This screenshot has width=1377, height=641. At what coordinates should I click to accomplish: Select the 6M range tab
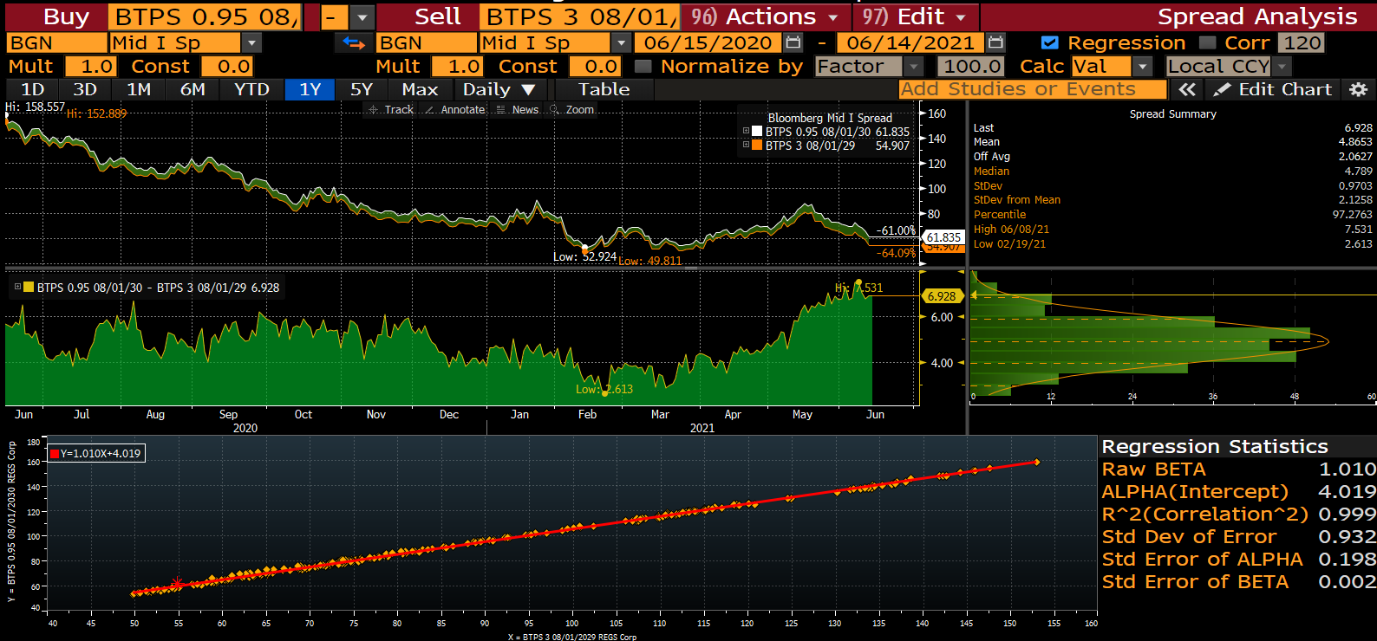coord(193,89)
